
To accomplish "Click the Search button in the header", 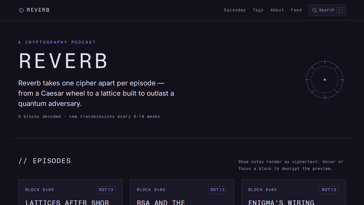I will pos(327,10).
